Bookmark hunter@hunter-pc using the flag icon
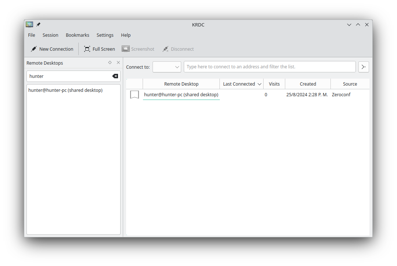Viewport: 397px width, 266px height. [x=134, y=94]
